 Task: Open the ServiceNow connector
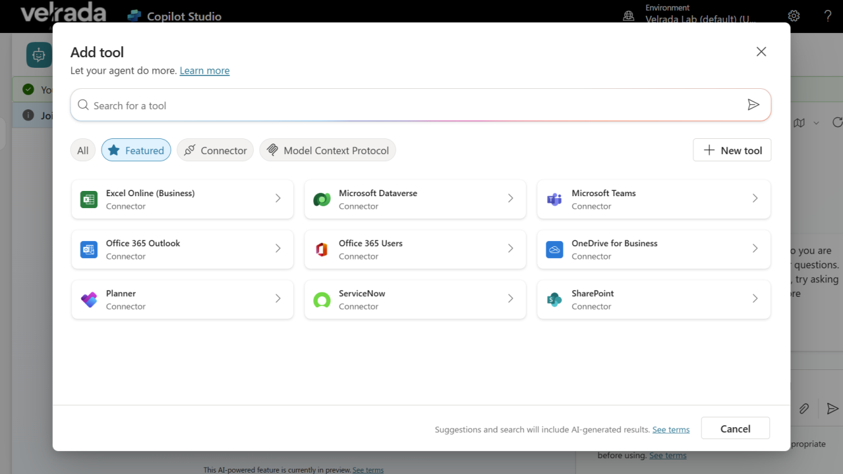(x=414, y=300)
